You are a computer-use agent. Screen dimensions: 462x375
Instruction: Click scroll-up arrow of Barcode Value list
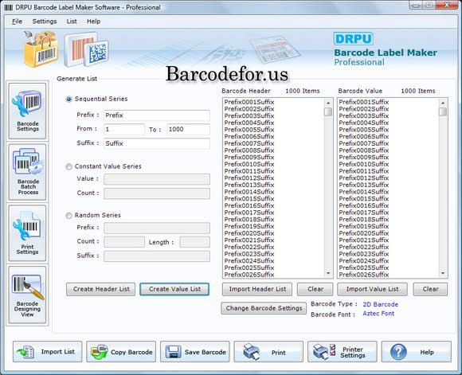[443, 103]
